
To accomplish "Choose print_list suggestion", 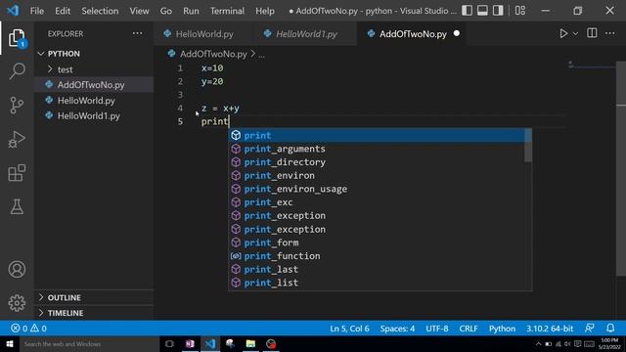I will [377, 283].
